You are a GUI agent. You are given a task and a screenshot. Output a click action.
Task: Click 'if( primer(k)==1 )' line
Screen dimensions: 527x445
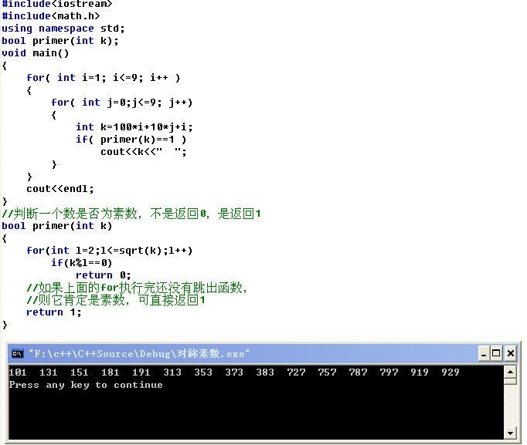coord(131,140)
